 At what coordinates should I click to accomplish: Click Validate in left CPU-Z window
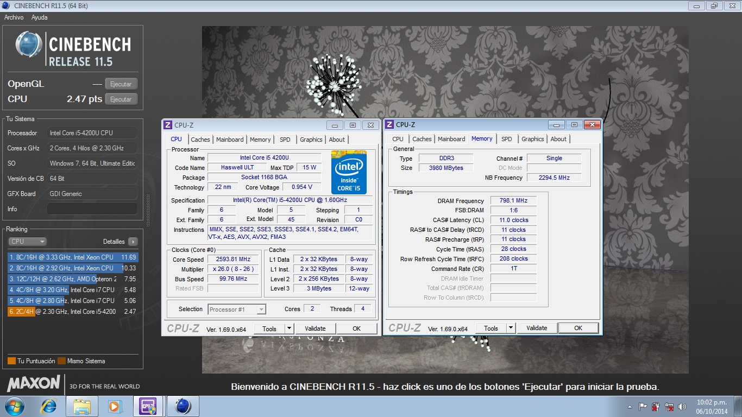click(x=315, y=328)
